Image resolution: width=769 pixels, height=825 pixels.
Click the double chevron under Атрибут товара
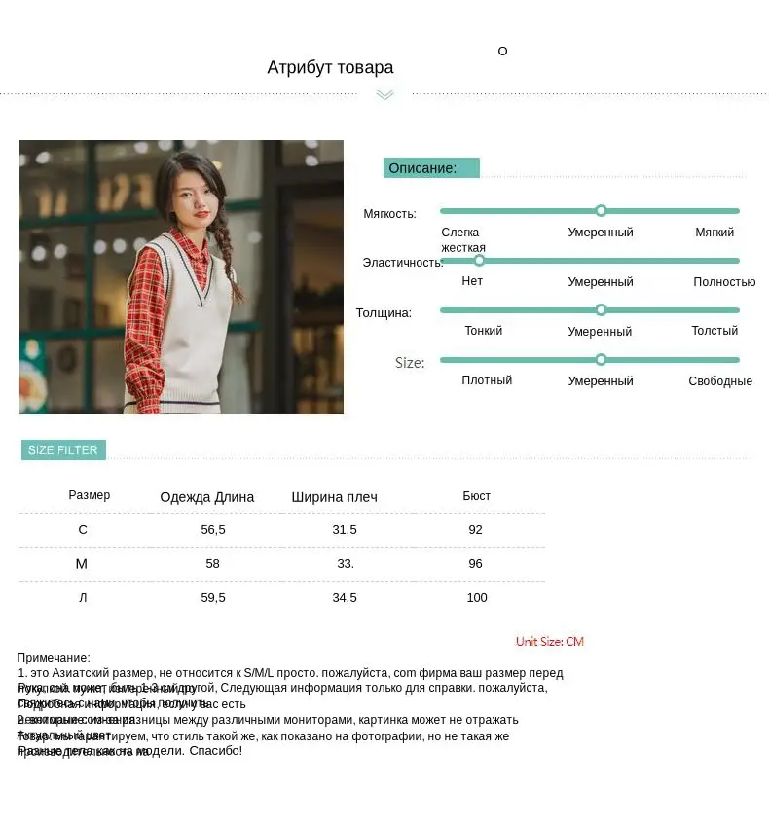tap(384, 94)
